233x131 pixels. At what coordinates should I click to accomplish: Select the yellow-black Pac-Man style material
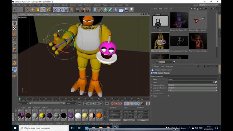pos(42,116)
